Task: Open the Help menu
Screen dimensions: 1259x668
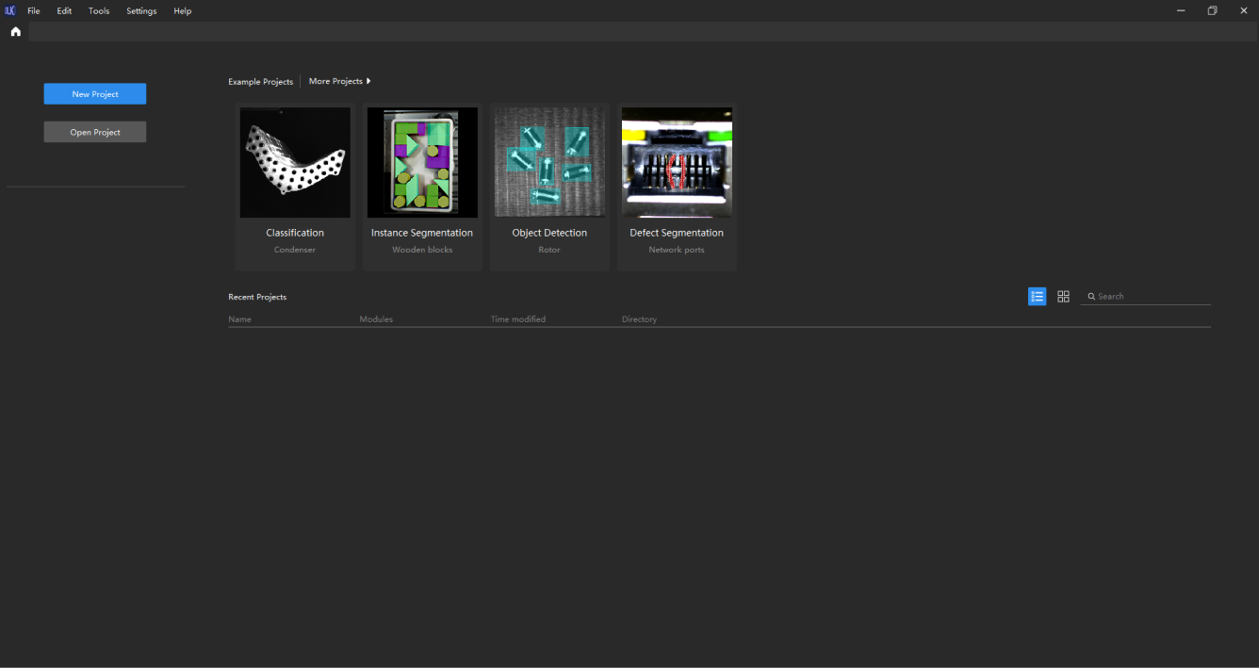Action: (x=182, y=11)
